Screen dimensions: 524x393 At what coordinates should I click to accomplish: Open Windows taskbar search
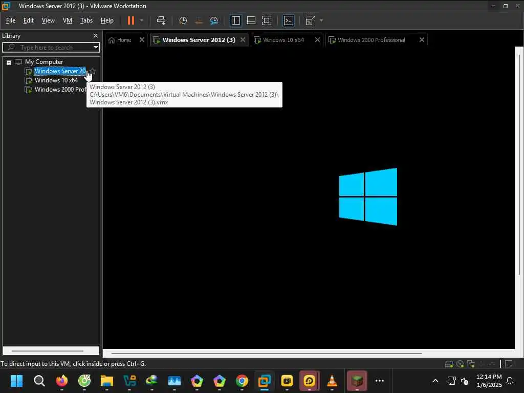[x=39, y=381]
